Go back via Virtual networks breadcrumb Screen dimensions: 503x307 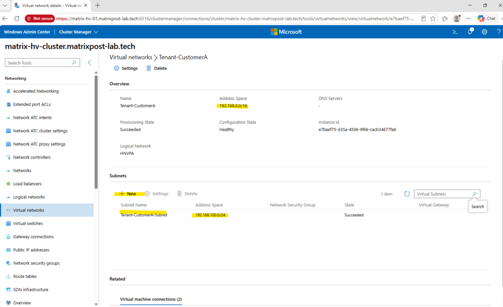[x=131, y=57]
